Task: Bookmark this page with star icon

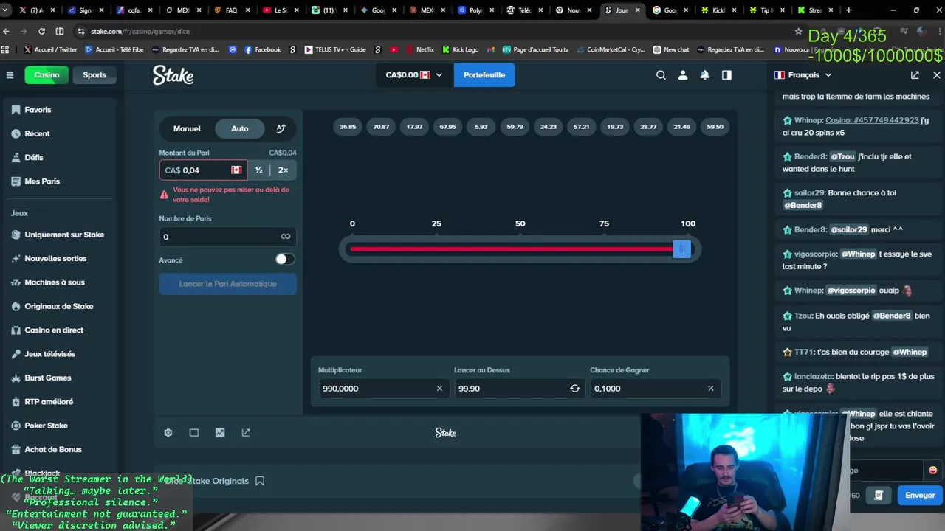Action: click(798, 31)
